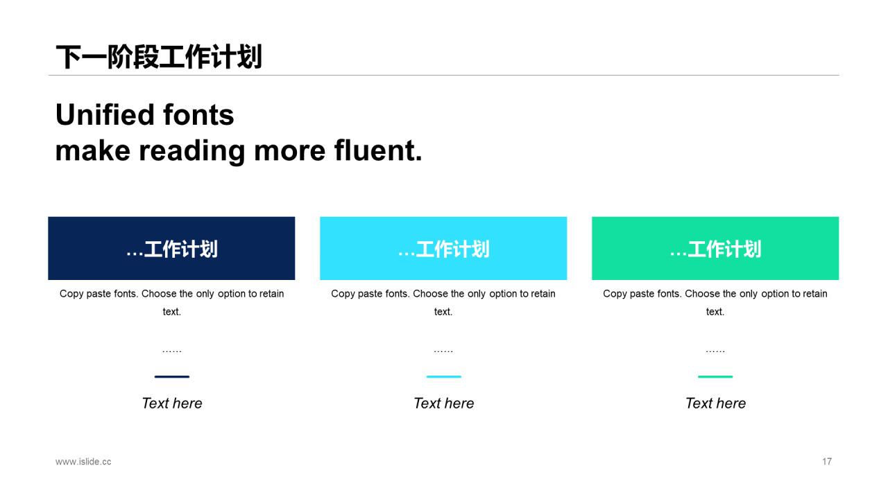Image resolution: width=888 pixels, height=499 pixels.
Task: Select the dark navy 工作计划 box
Action: click(x=171, y=248)
